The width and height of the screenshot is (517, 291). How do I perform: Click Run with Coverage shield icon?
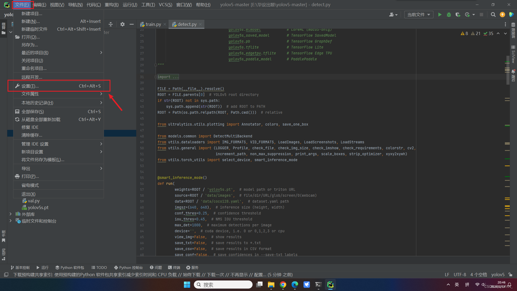pyautogui.click(x=458, y=15)
